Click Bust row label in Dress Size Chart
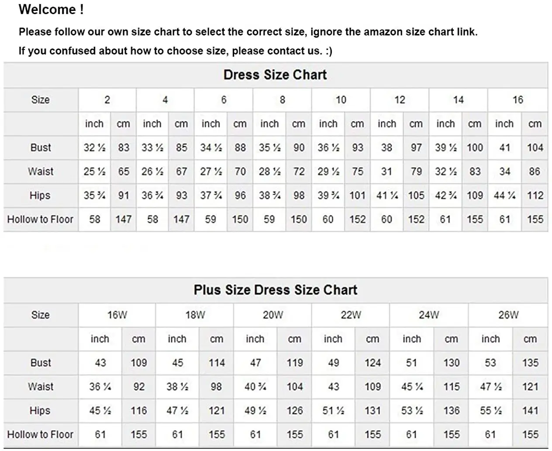The image size is (552, 451). [x=41, y=147]
